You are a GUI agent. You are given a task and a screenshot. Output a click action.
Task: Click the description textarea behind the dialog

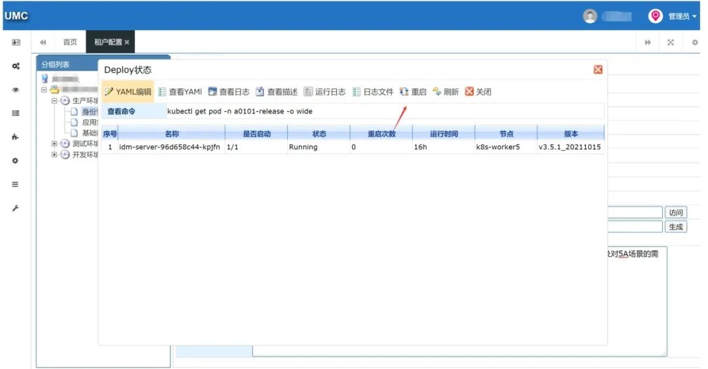click(637, 301)
